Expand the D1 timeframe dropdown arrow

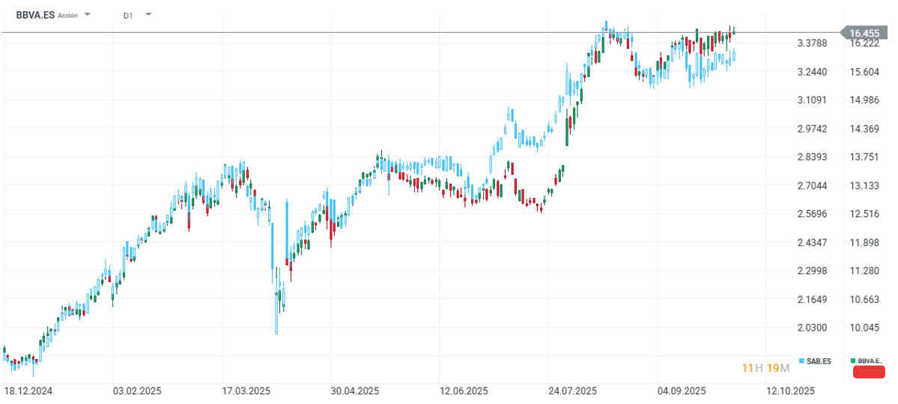coord(148,14)
